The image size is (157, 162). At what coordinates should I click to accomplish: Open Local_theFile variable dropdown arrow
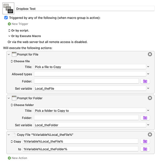pyautogui.click(x=148, y=88)
